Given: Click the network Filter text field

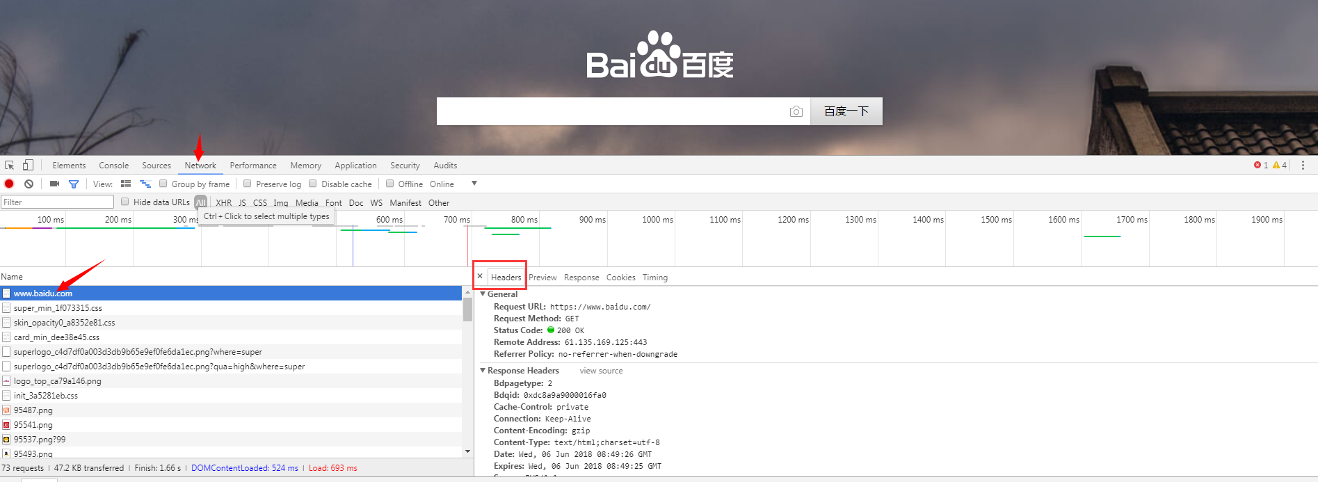Looking at the screenshot, I should 57,202.
